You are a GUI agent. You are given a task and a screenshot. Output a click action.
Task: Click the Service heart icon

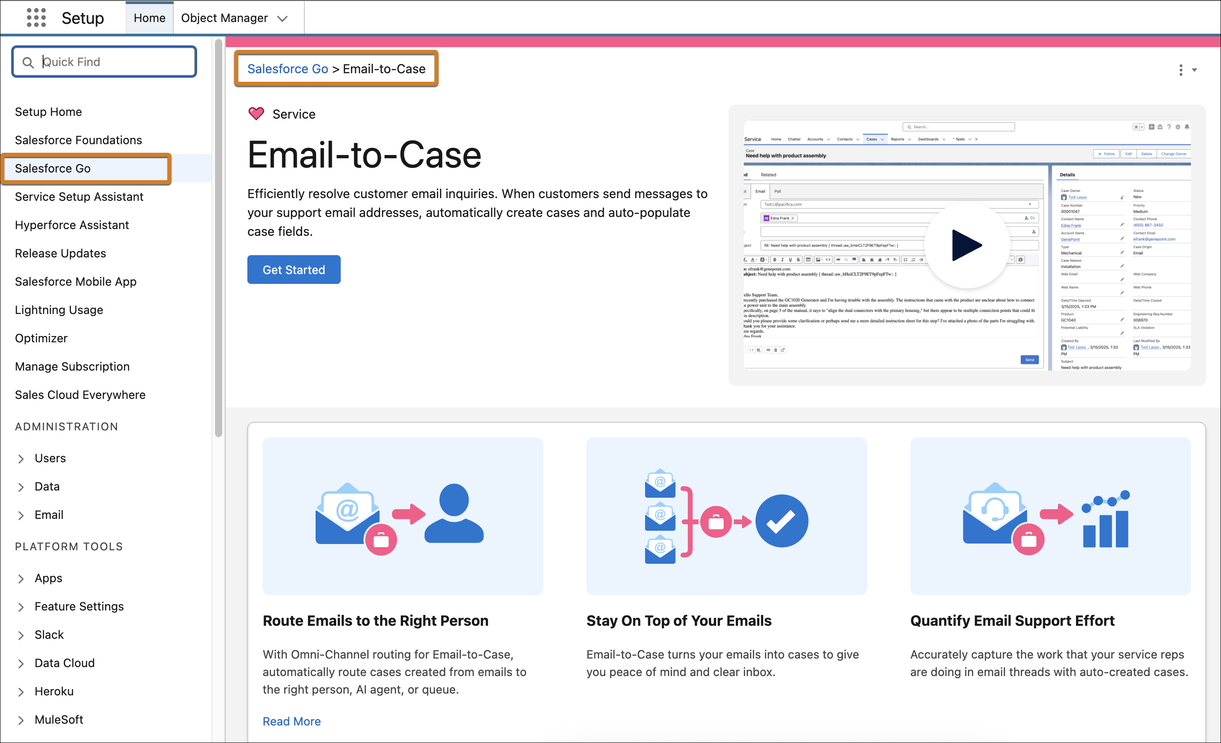click(x=256, y=114)
